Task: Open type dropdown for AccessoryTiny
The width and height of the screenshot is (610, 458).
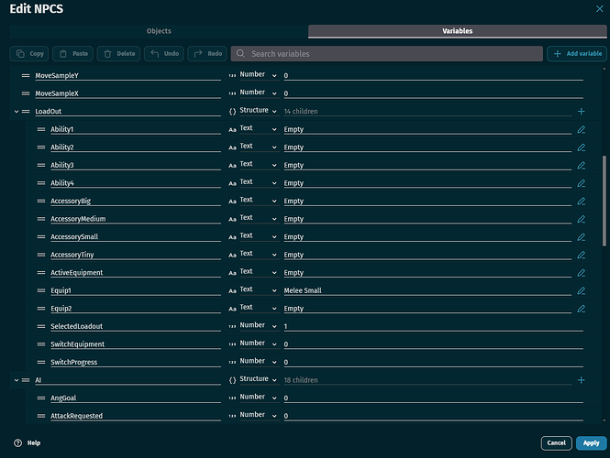Action: click(x=258, y=254)
